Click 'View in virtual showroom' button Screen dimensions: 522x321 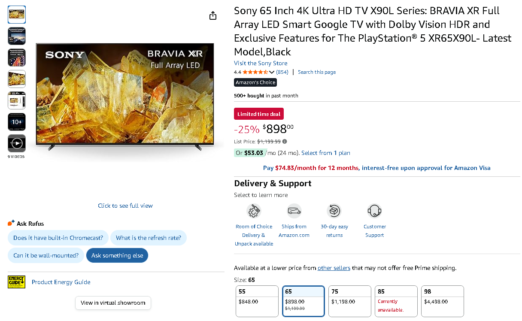pyautogui.click(x=113, y=303)
